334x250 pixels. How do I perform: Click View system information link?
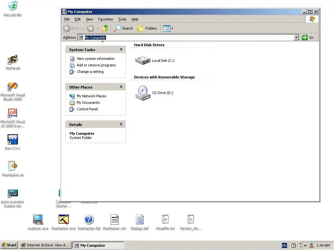96,59
